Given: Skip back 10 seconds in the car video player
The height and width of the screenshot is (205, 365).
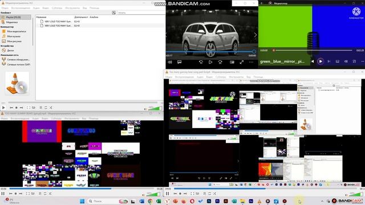Looking at the screenshot, I should [x=201, y=62].
